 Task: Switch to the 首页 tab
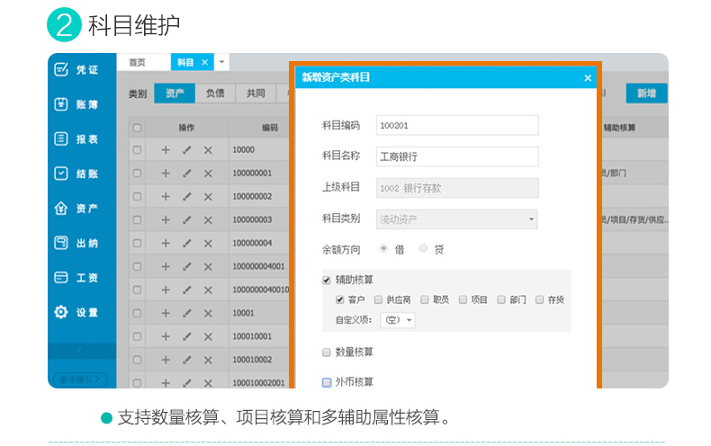pos(137,62)
